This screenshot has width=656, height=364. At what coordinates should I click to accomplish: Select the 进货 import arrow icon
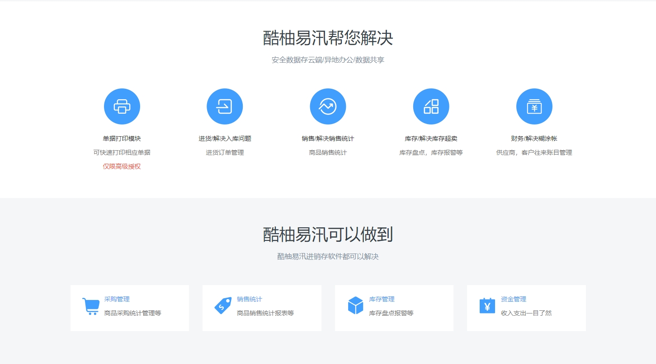pos(225,106)
